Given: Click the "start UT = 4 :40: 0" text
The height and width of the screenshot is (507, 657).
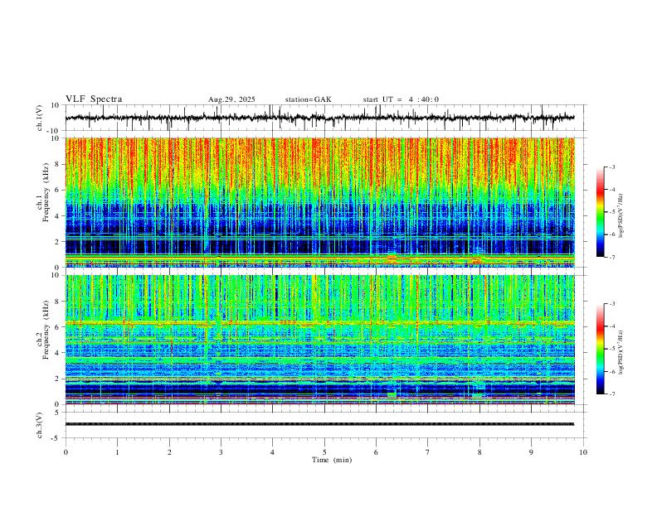Looking at the screenshot, I should coord(401,99).
